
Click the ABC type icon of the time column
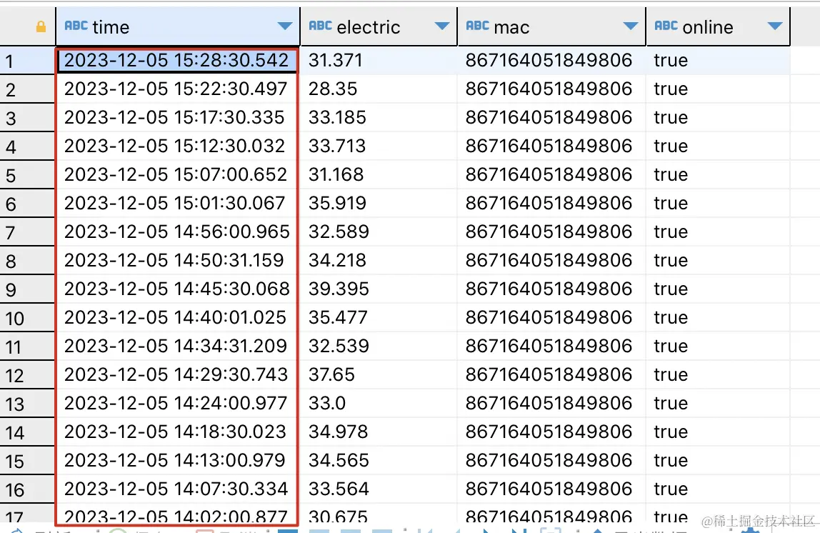pyautogui.click(x=76, y=26)
